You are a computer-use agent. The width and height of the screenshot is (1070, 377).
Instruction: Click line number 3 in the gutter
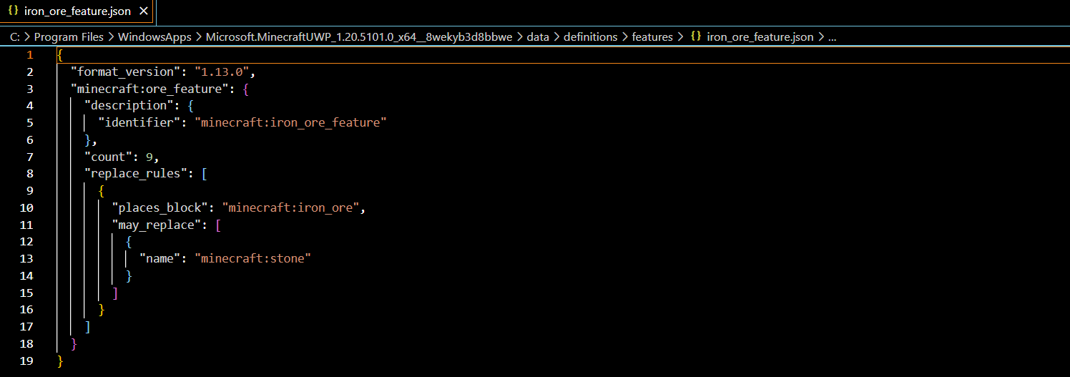(29, 89)
